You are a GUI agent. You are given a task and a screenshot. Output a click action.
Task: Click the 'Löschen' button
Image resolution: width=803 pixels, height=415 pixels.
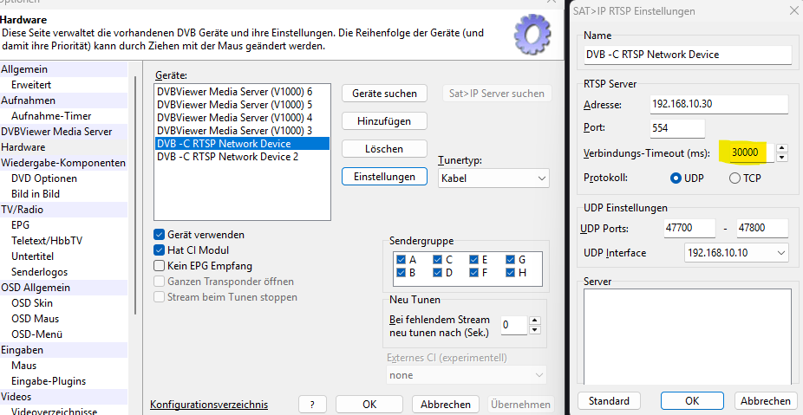(x=384, y=149)
